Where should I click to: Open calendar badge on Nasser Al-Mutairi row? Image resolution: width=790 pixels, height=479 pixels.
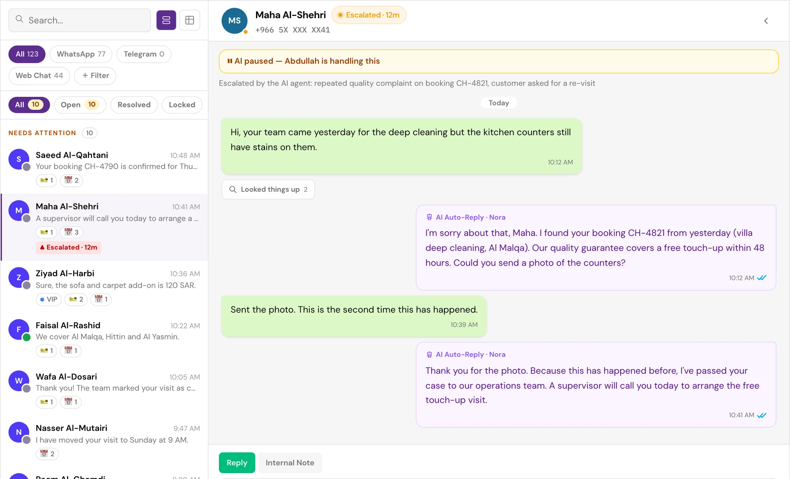(47, 454)
